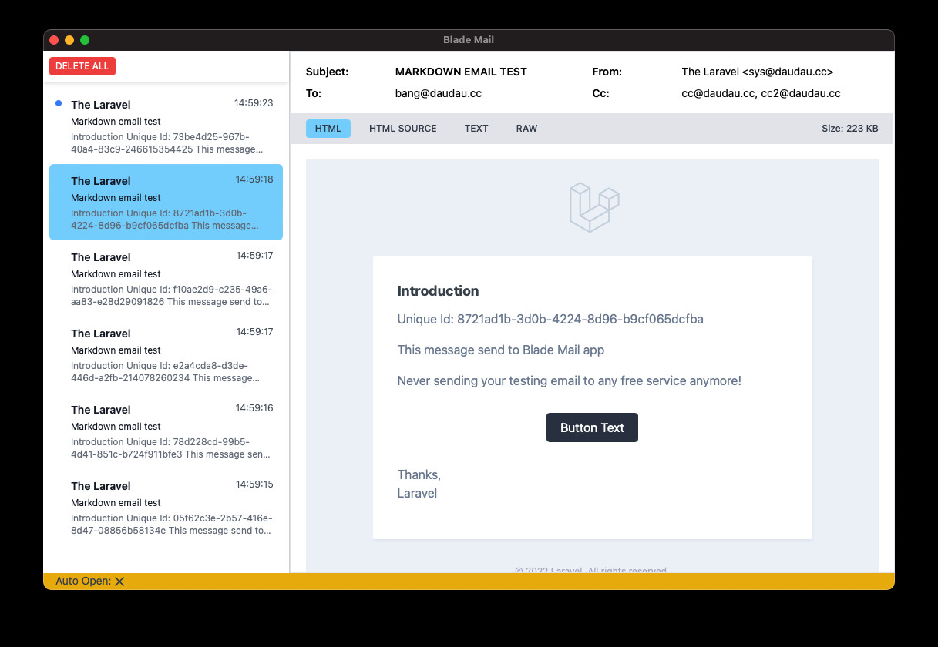Show the RAW tab
938x647 pixels.
(x=526, y=129)
